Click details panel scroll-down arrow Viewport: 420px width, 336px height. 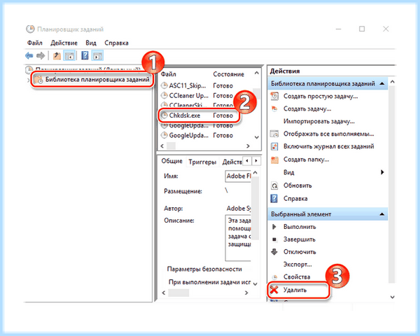pos(255,284)
